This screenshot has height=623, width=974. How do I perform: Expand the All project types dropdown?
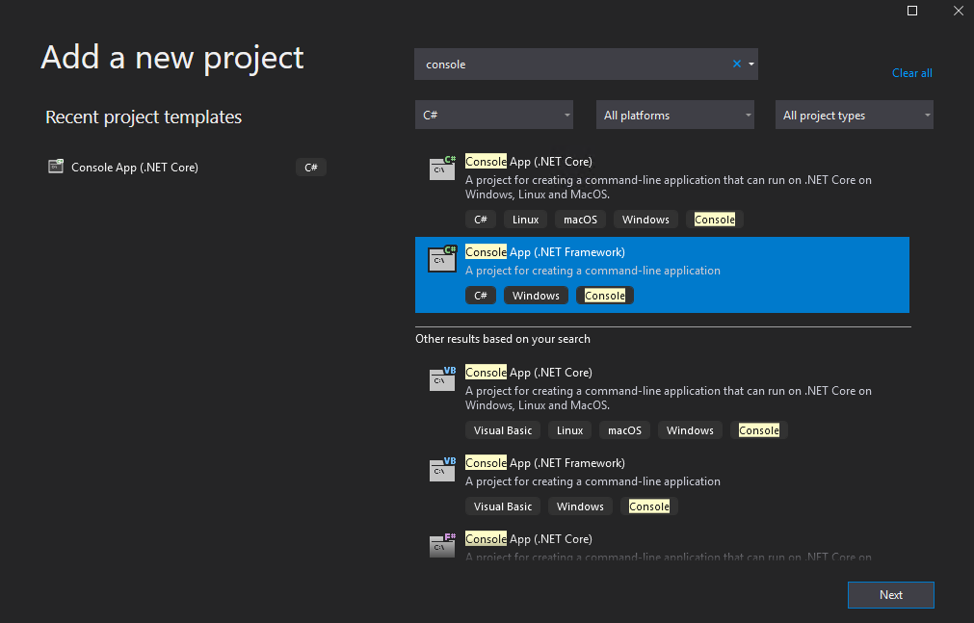click(854, 116)
